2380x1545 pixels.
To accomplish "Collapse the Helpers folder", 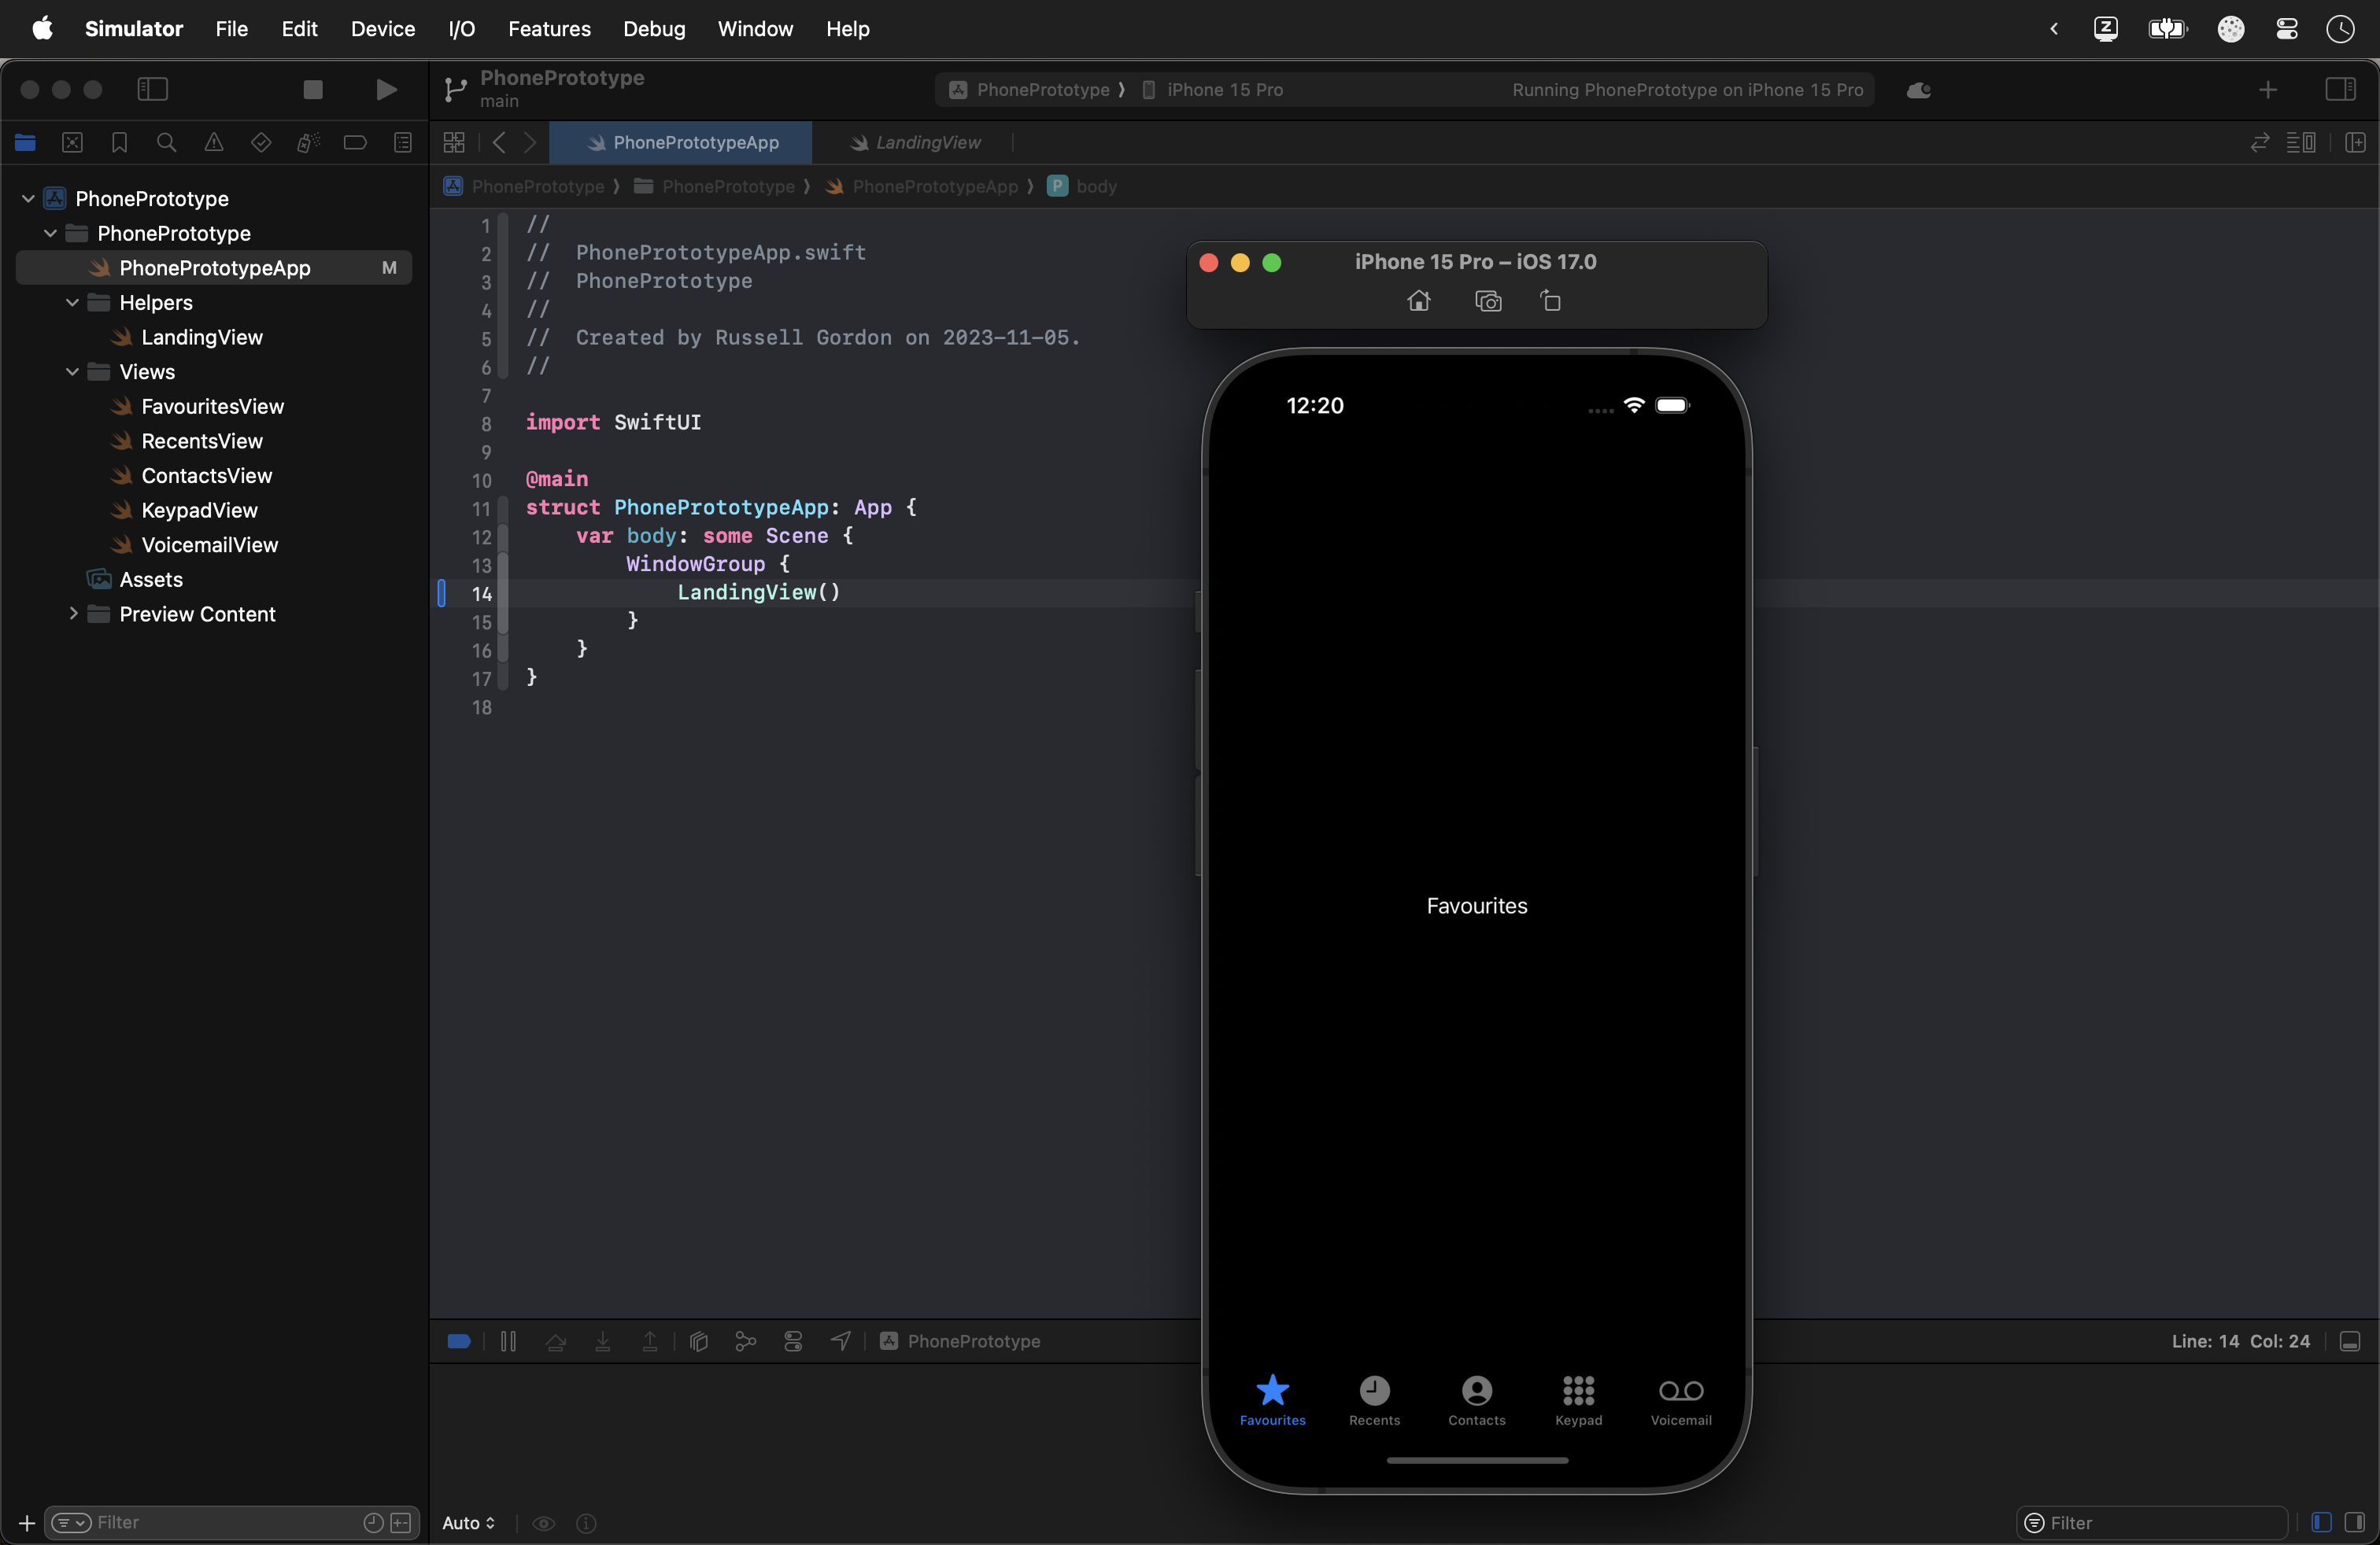I will pyautogui.click(x=72, y=302).
